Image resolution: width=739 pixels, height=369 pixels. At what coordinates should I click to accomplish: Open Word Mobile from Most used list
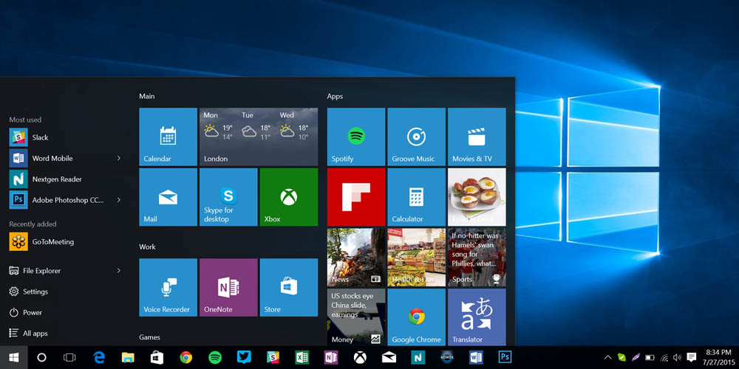tap(65, 158)
